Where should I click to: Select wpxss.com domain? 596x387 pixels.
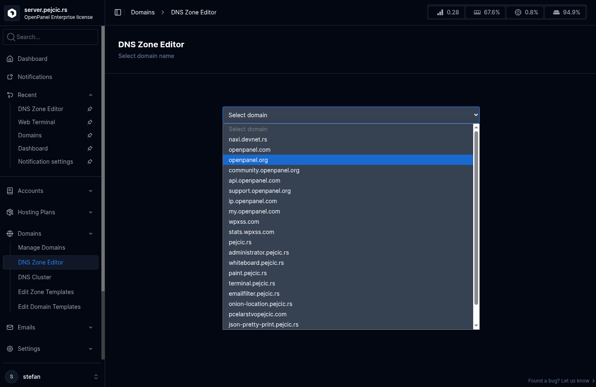pos(348,222)
